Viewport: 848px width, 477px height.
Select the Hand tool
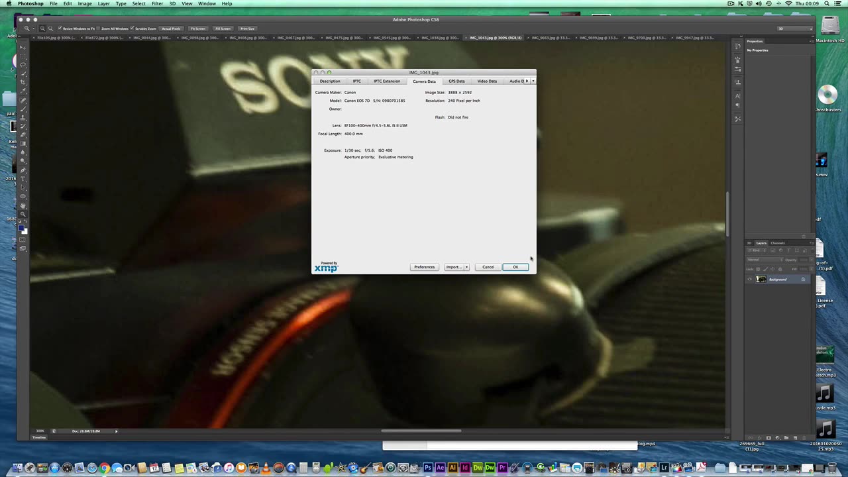click(22, 206)
